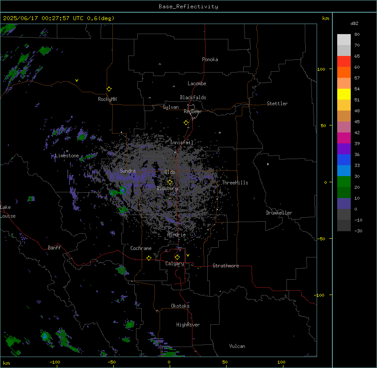Select the yellow diamond marker east of Cochrane
Image resolution: width=377 pixels, height=368 pixels.
(149, 258)
